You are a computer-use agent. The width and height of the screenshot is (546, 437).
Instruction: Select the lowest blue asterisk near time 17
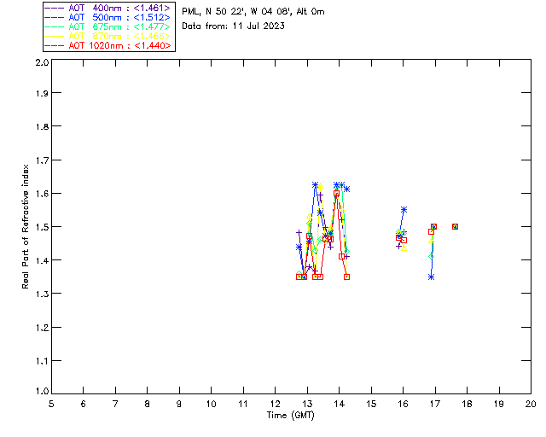pyautogui.click(x=432, y=277)
